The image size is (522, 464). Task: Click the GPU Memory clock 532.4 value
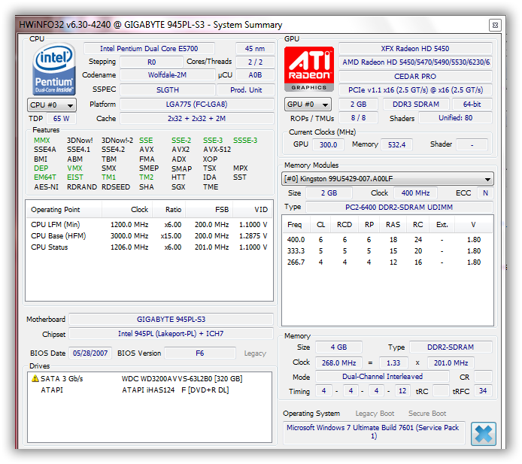tap(396, 145)
